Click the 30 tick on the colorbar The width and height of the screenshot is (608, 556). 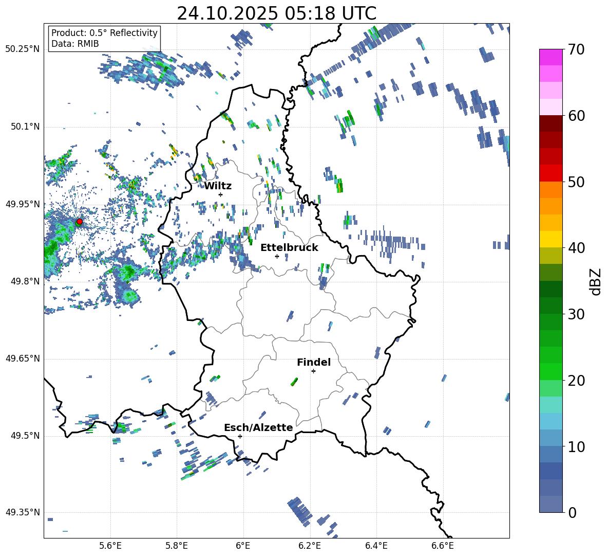[x=576, y=314]
